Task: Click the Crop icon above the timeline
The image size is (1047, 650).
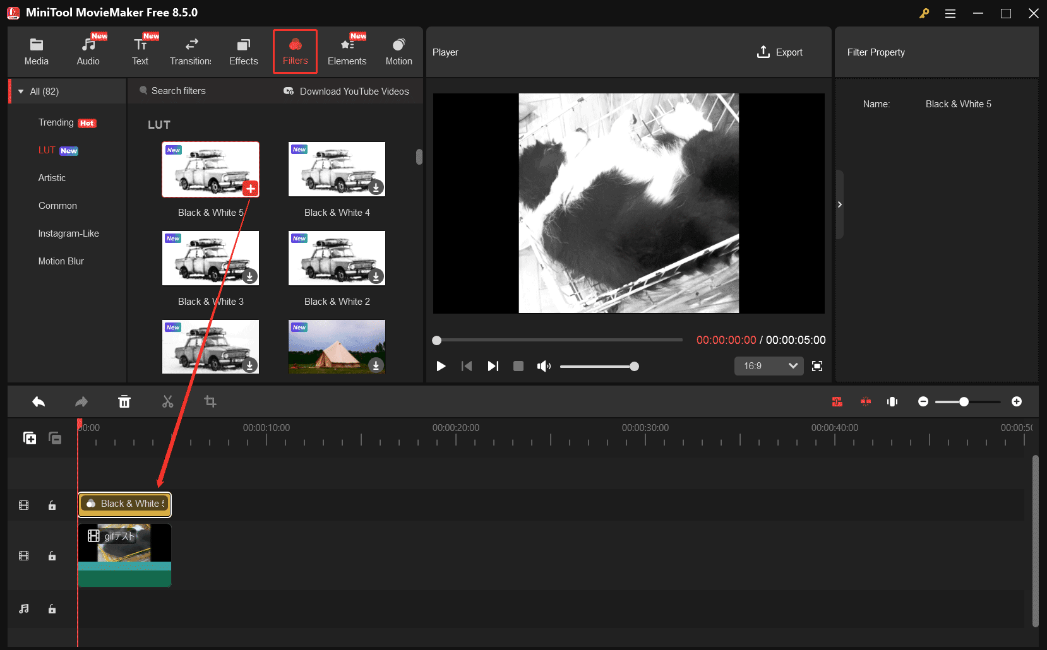Action: click(x=210, y=401)
